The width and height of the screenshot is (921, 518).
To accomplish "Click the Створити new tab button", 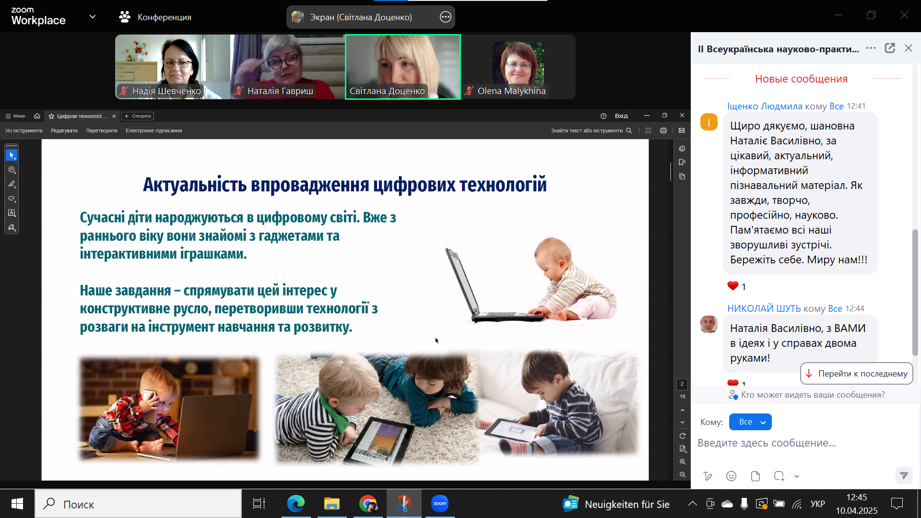I will coord(138,116).
